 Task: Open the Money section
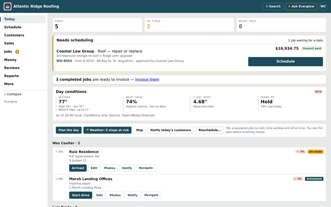point(24,60)
